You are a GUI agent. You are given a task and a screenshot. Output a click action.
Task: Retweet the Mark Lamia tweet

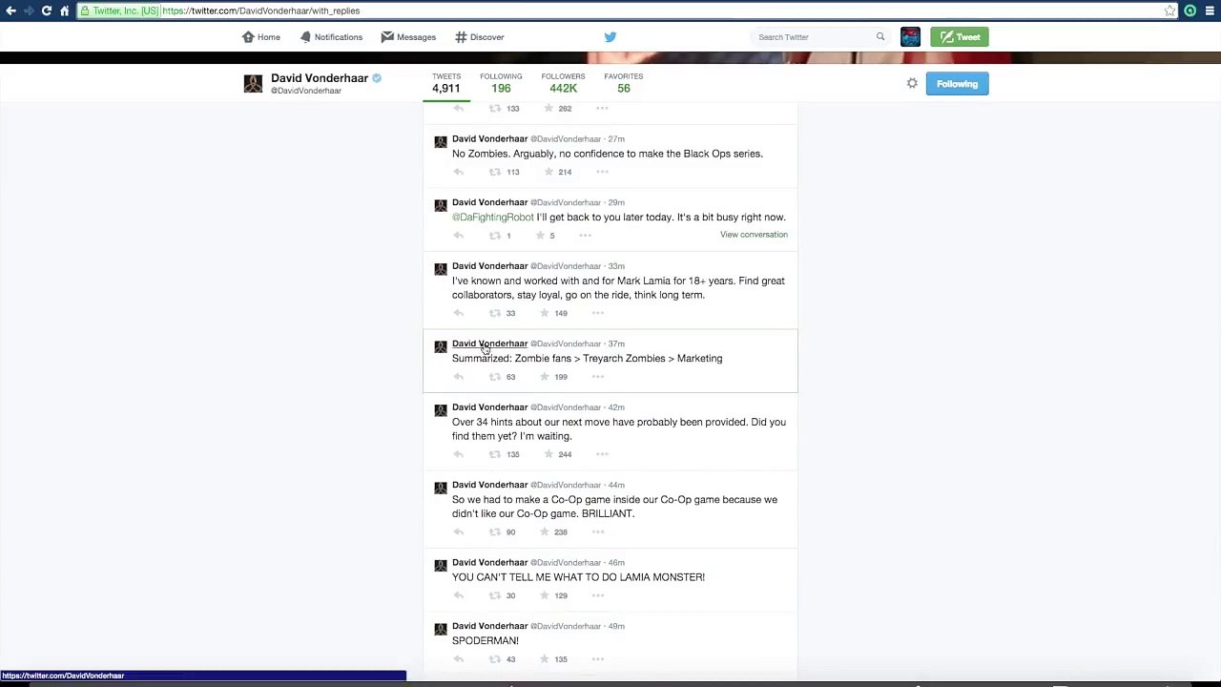coord(494,313)
